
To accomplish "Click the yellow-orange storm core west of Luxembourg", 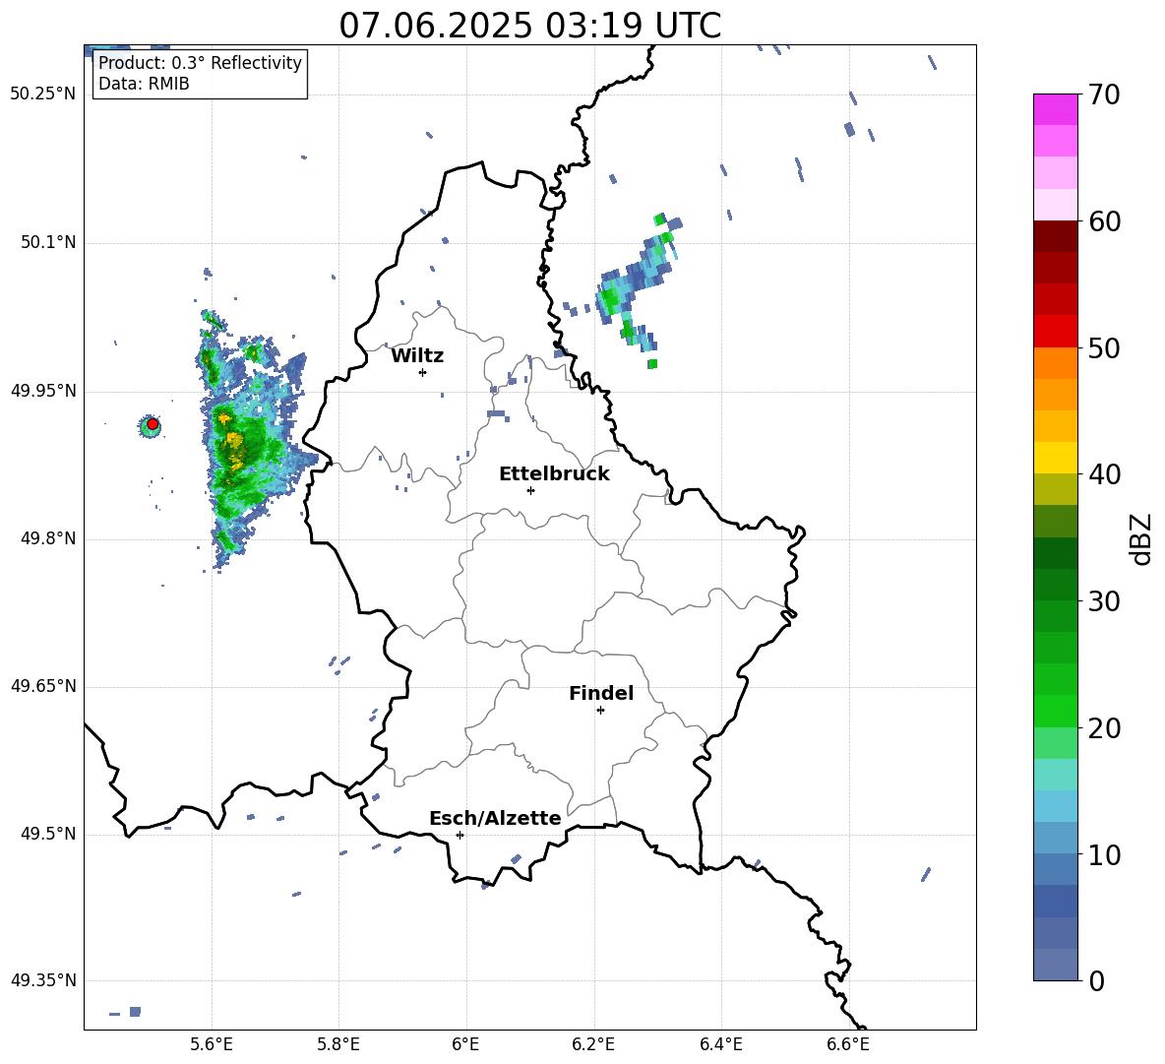I will click(235, 441).
